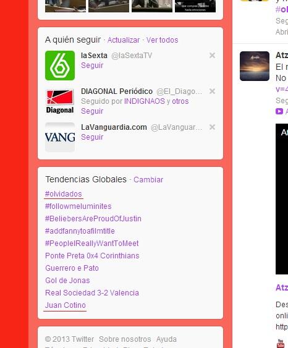Open the LaVanguardia.com profile name

pos(114,127)
